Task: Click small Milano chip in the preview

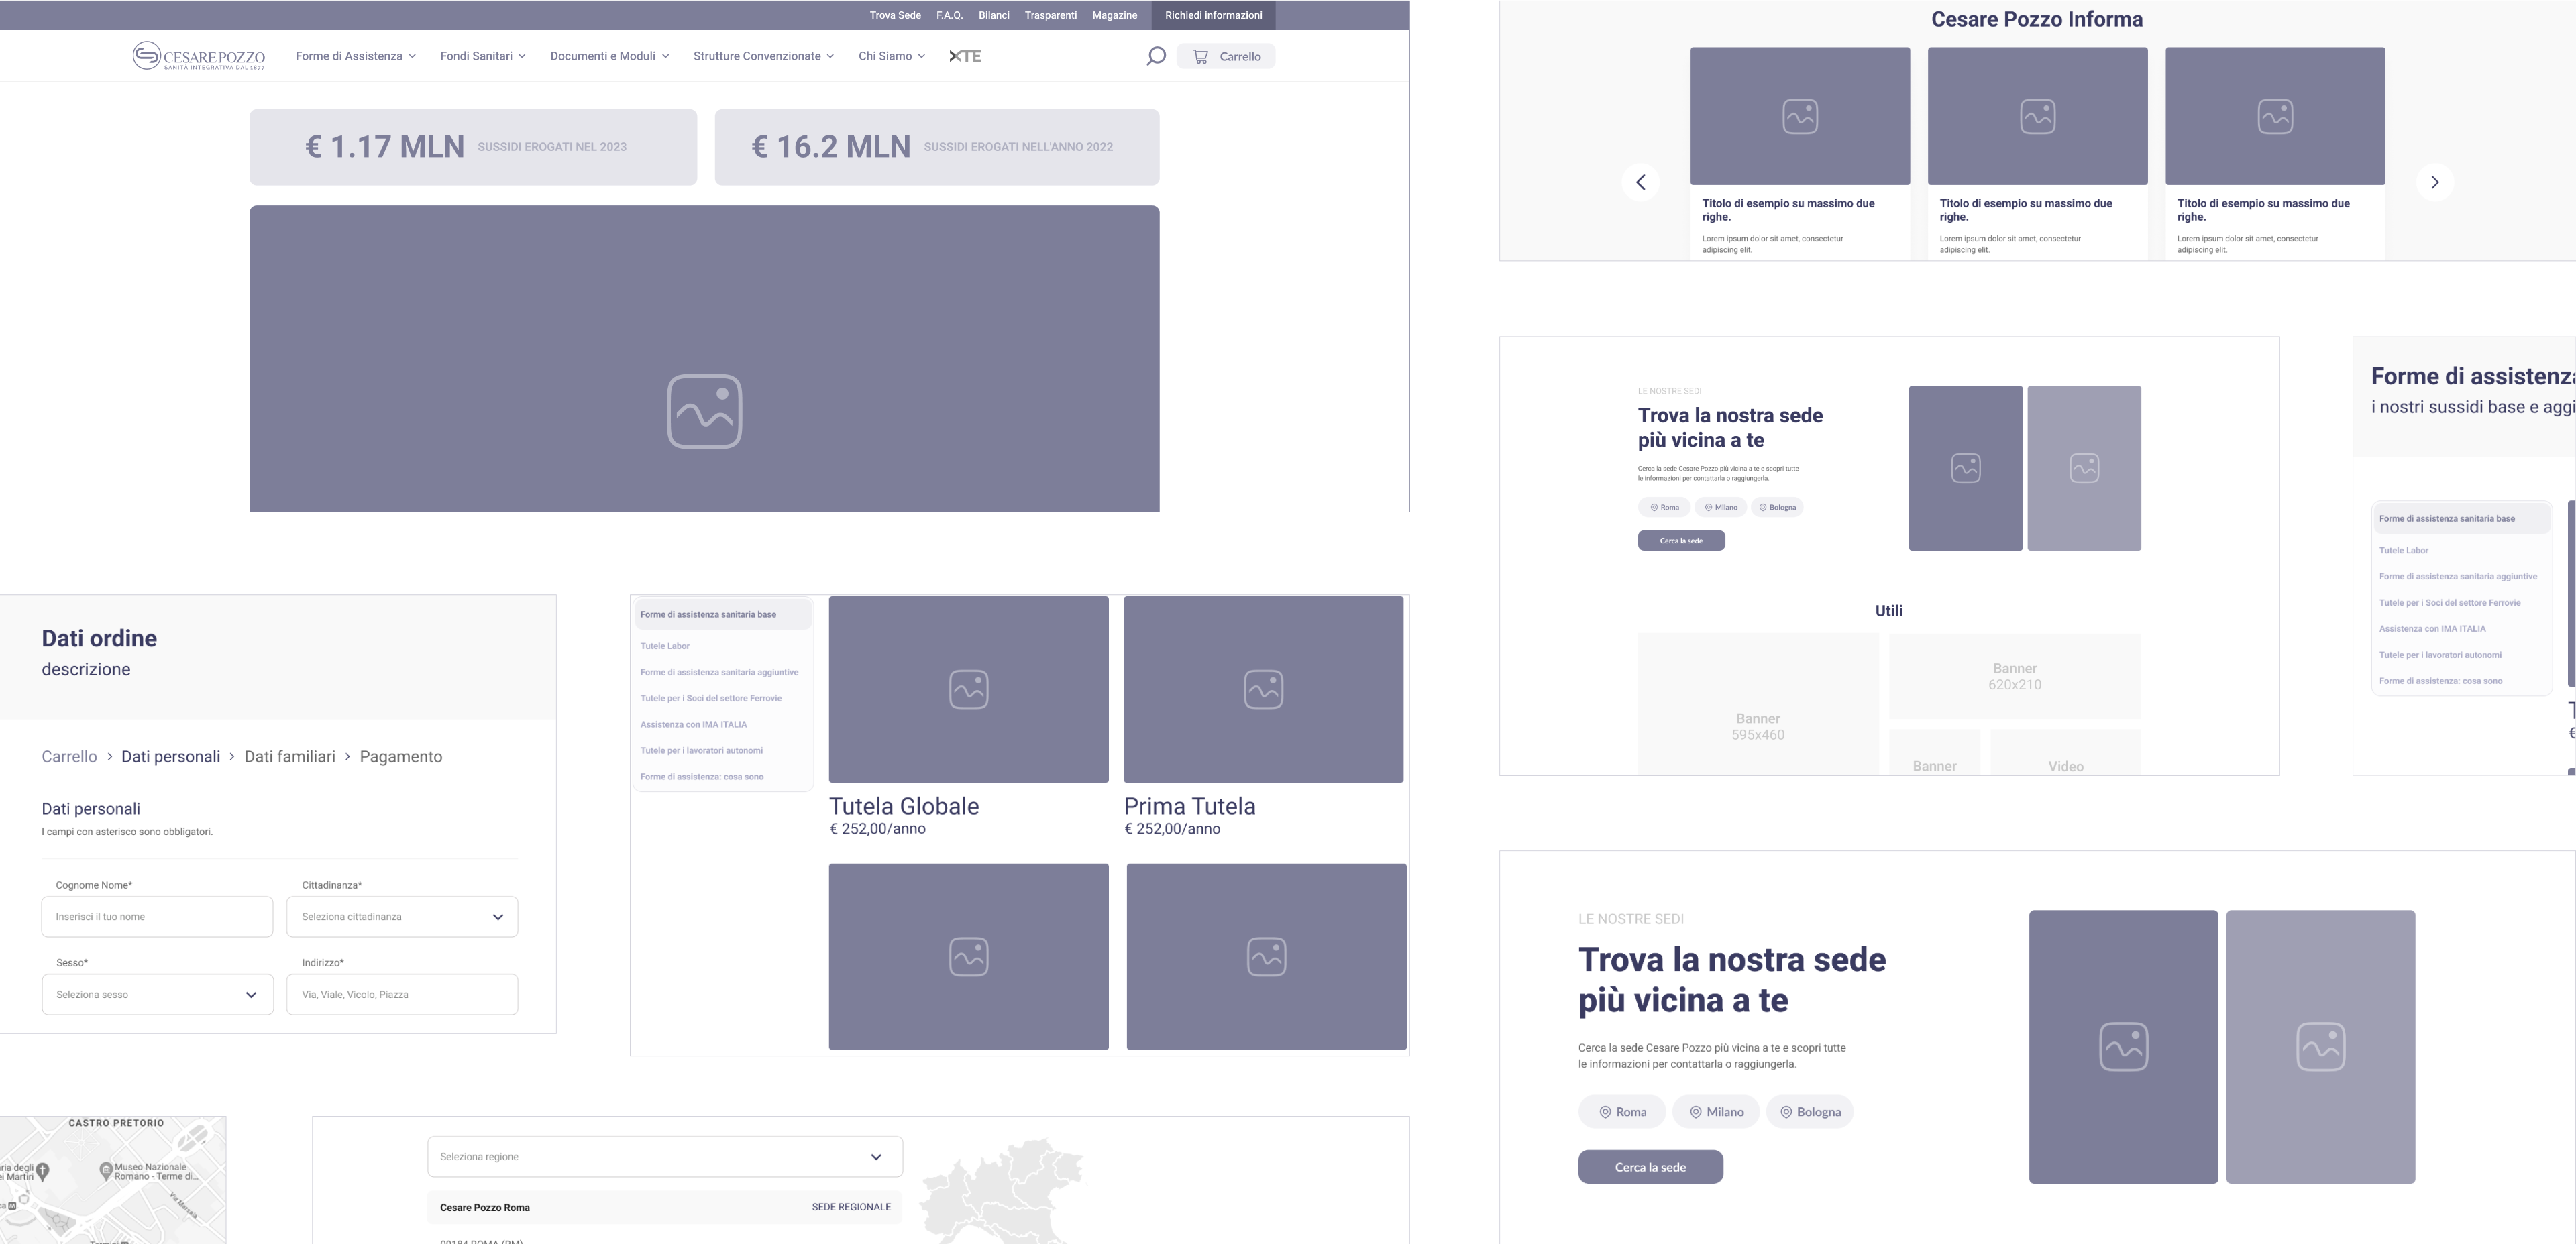Action: [x=1721, y=507]
